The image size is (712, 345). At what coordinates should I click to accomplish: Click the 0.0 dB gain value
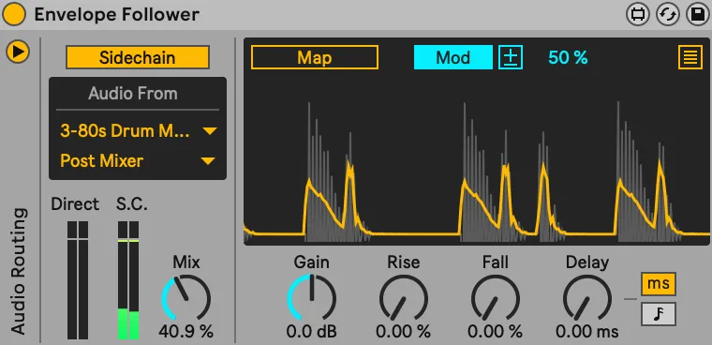(311, 331)
